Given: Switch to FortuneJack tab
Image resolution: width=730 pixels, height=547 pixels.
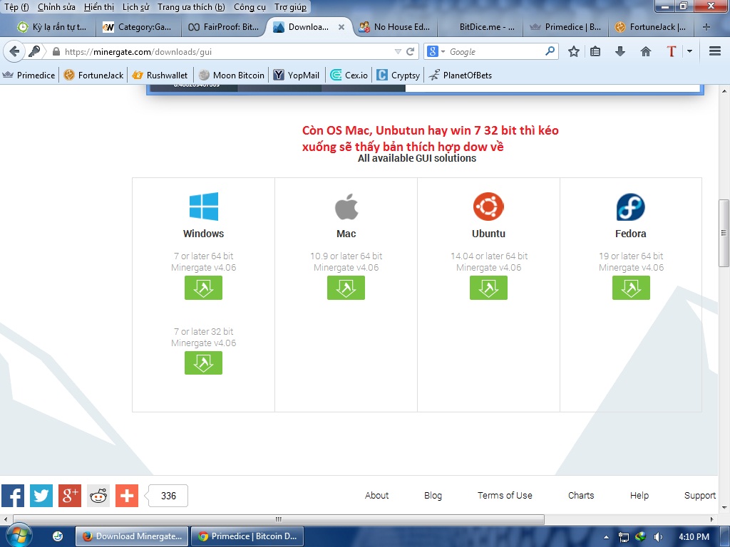Looking at the screenshot, I should [x=651, y=27].
